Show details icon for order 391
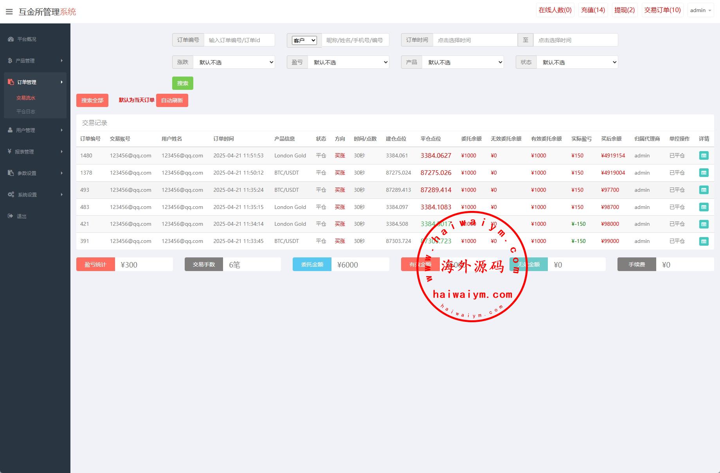 pyautogui.click(x=704, y=241)
